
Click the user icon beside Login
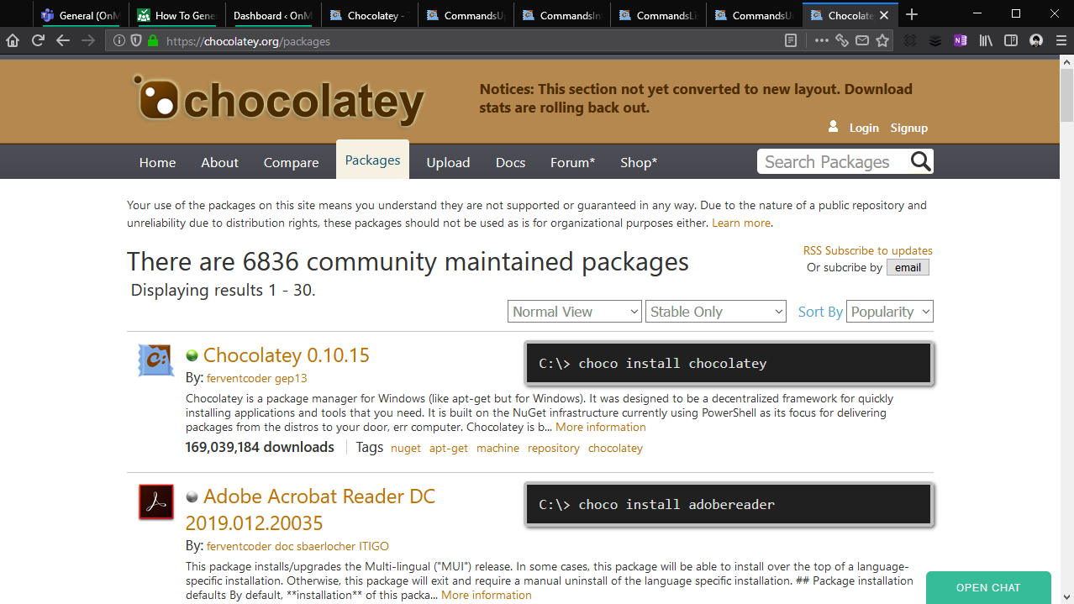[833, 126]
